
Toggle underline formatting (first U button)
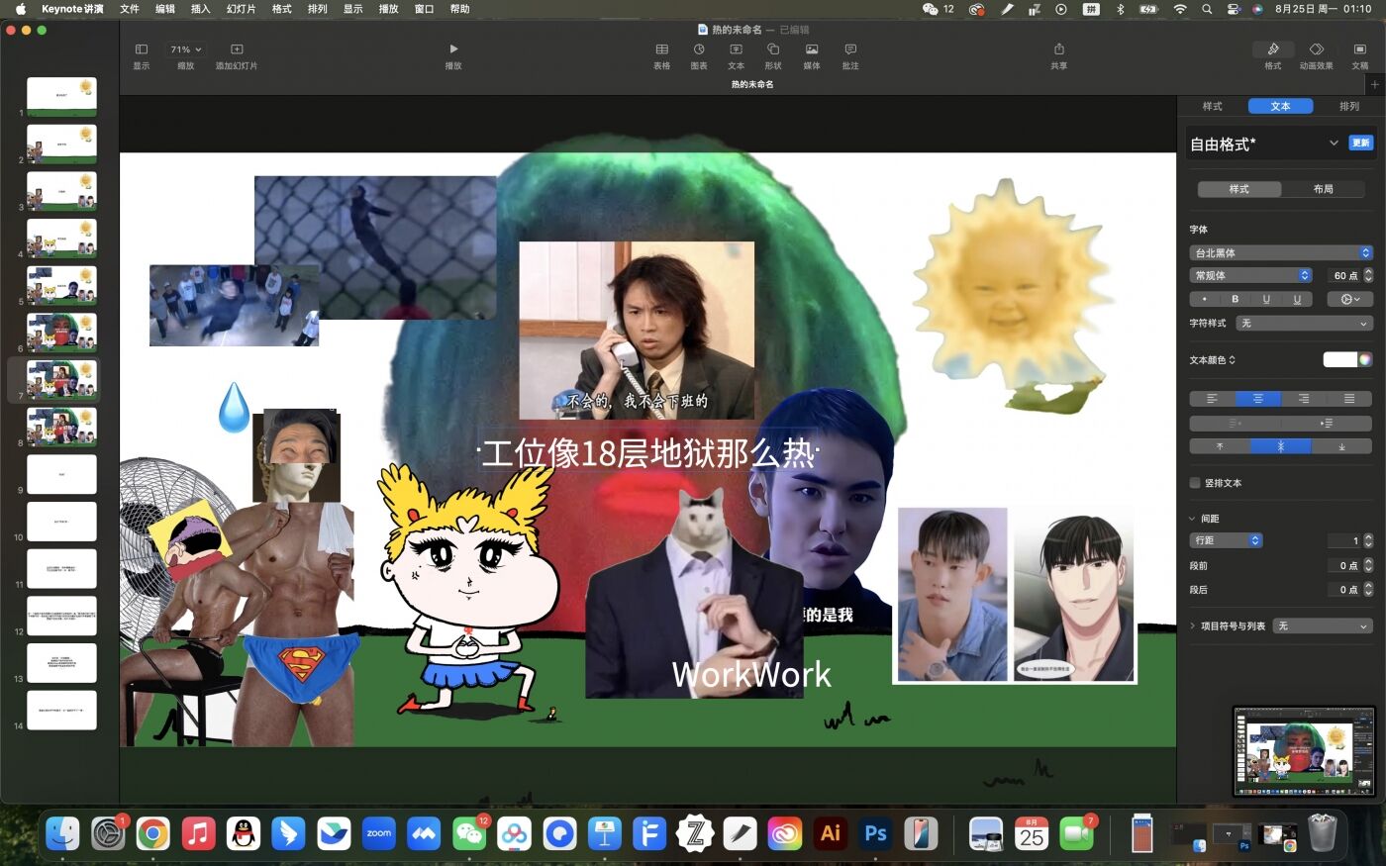[1266, 299]
